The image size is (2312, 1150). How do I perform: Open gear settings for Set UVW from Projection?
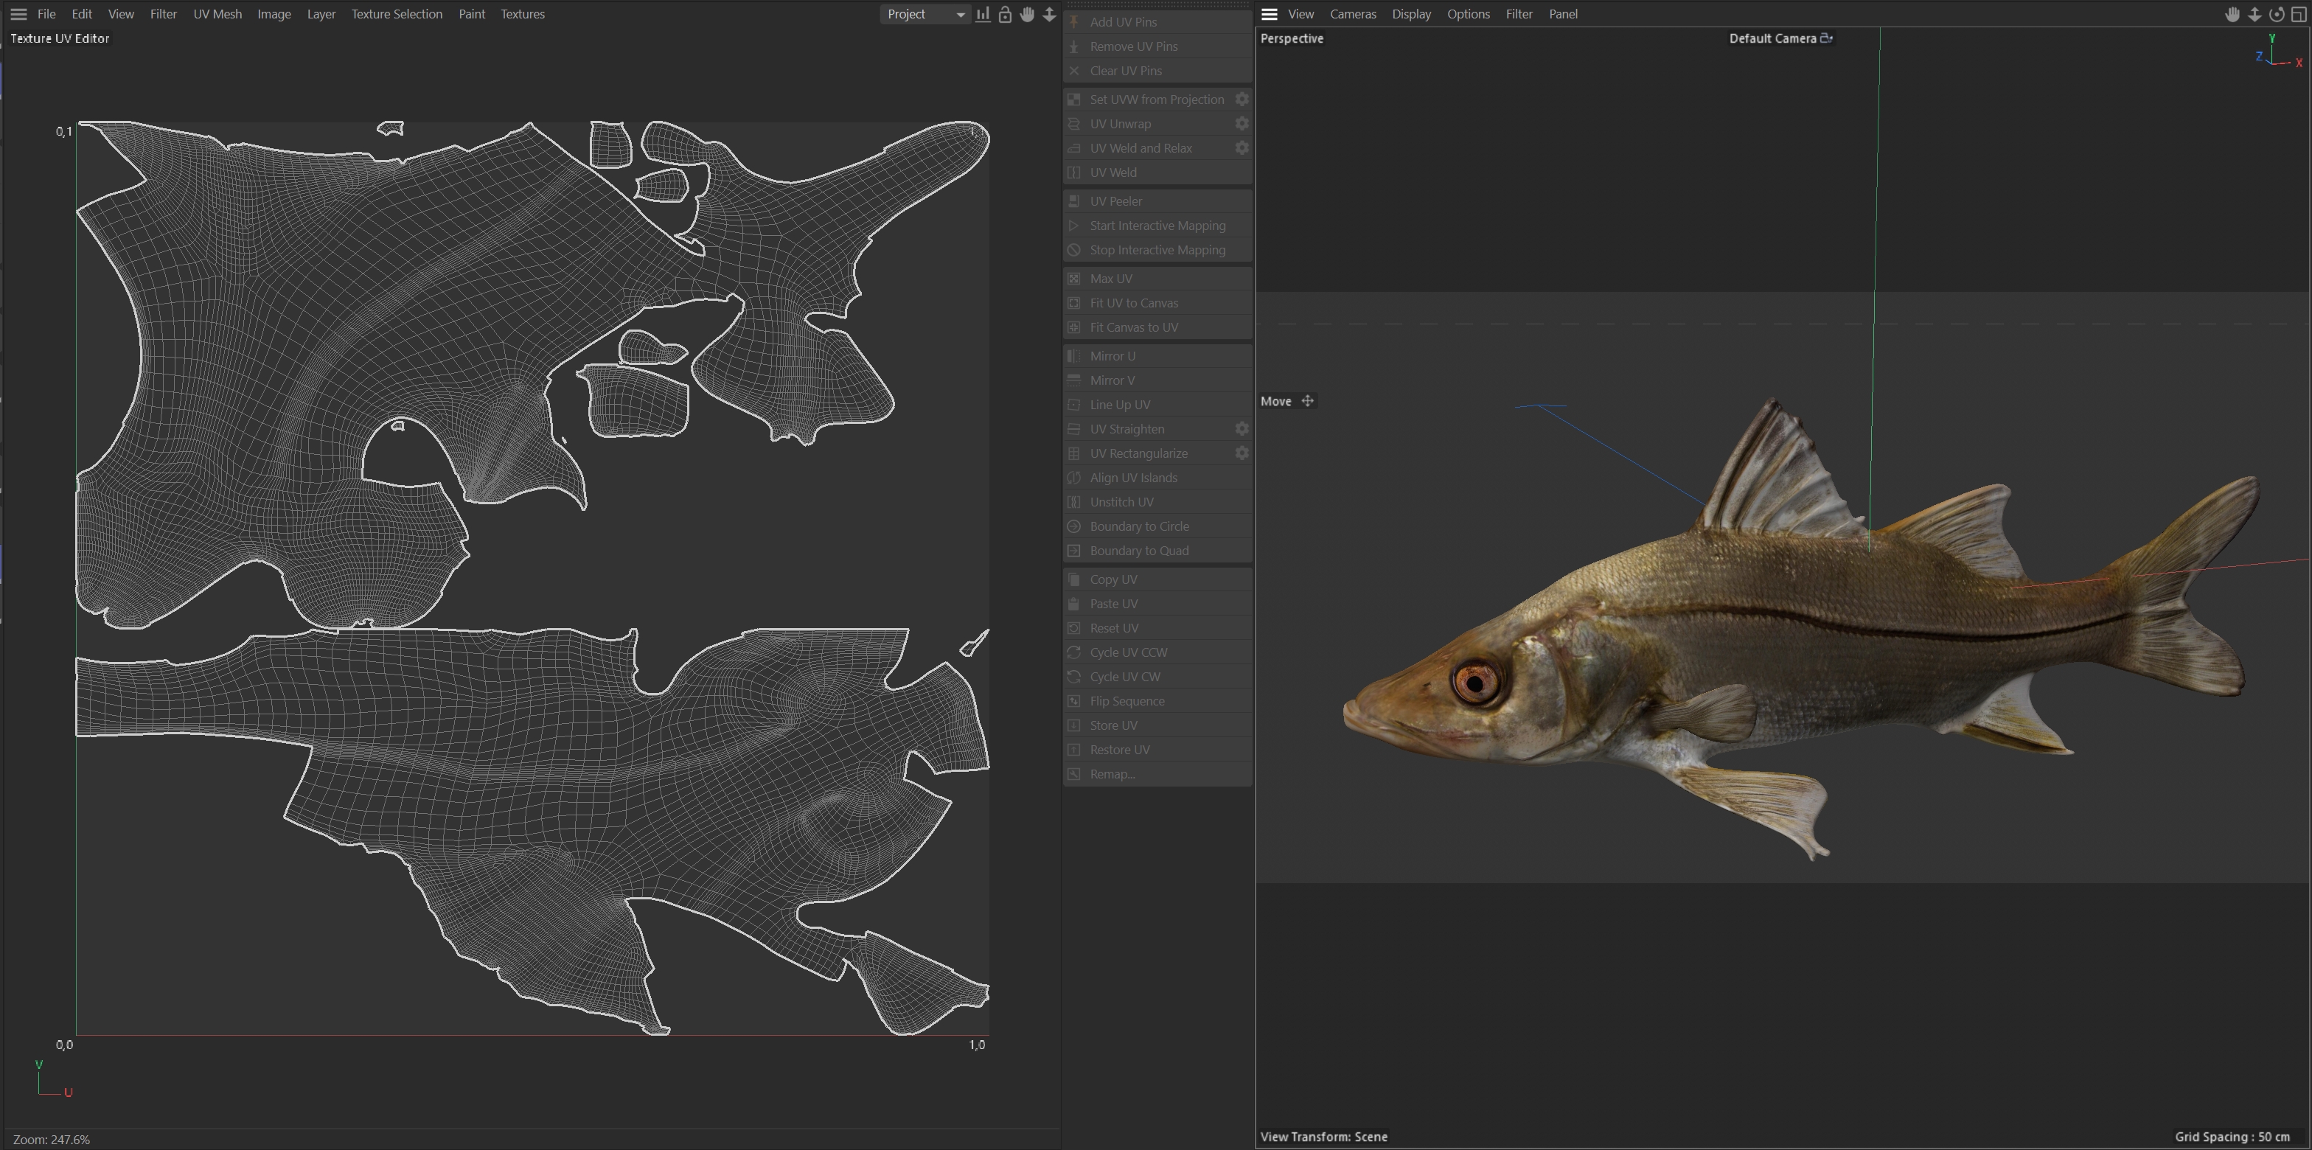point(1242,100)
